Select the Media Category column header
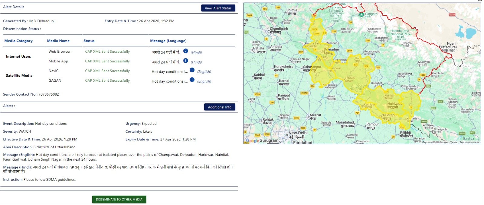The height and width of the screenshot is (205, 484). (18, 41)
